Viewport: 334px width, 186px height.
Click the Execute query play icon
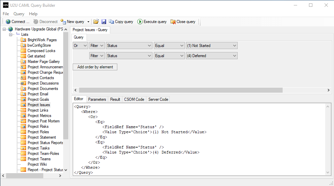click(140, 22)
